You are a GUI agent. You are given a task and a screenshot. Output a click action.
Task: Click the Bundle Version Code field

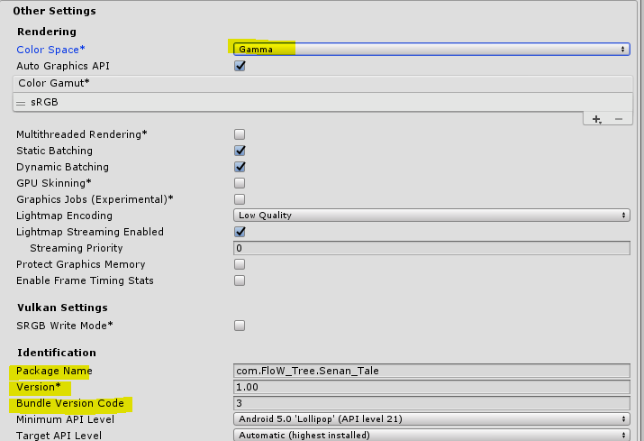click(x=431, y=403)
